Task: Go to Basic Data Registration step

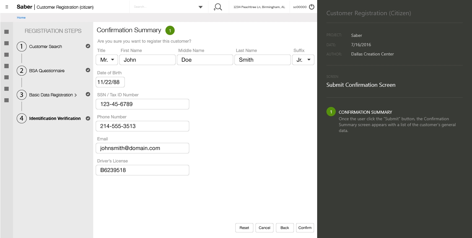Action: [x=51, y=95]
